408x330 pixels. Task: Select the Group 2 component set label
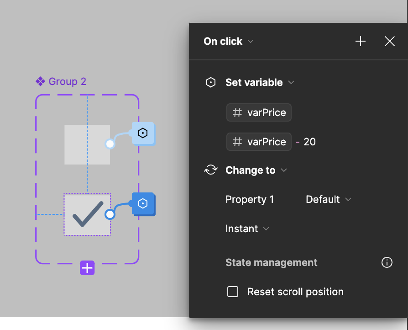click(68, 82)
